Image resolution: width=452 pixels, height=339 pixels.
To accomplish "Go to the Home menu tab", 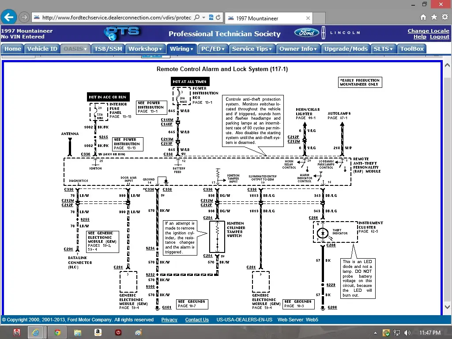I will (x=12, y=49).
